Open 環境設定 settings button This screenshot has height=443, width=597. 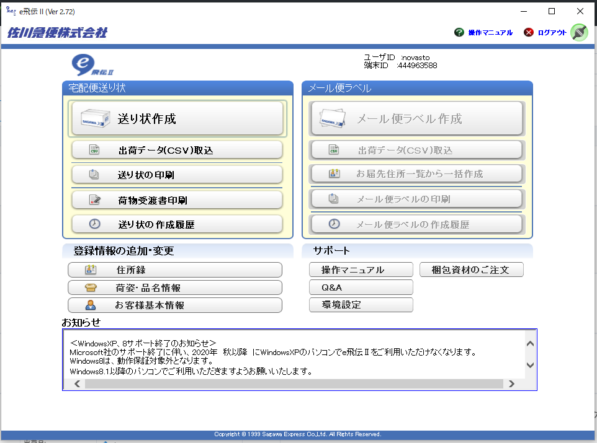tap(361, 305)
